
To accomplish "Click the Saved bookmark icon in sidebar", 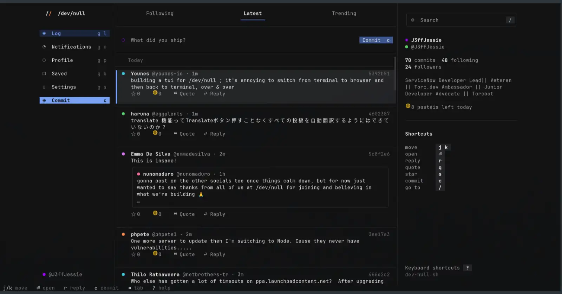I will pos(44,74).
